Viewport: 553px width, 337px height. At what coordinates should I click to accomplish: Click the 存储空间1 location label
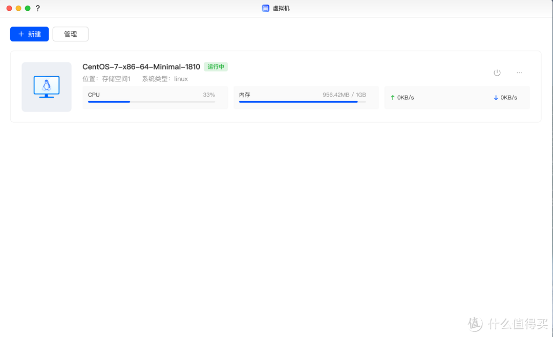click(x=116, y=79)
